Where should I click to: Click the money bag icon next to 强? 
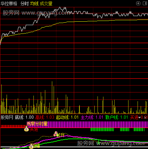coord(31,146)
